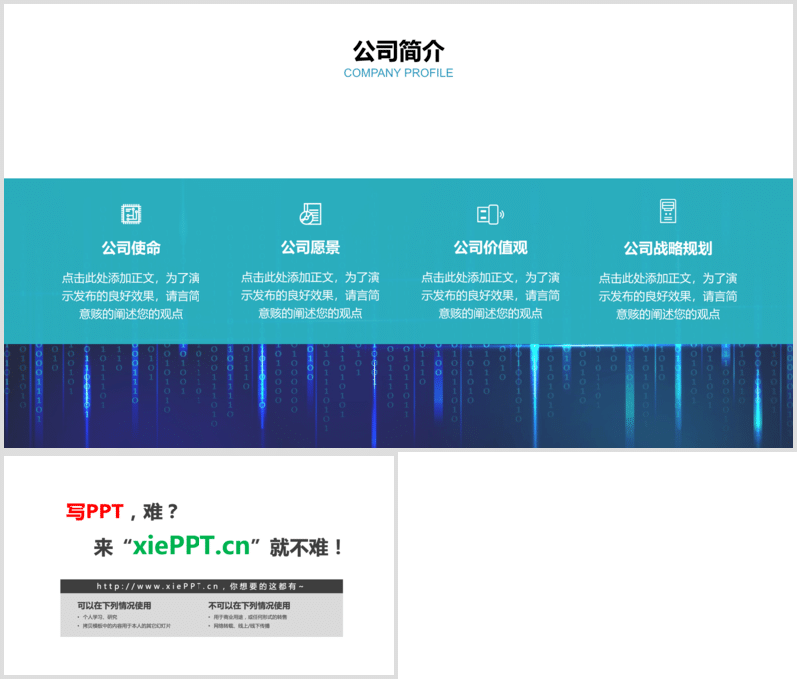Screen dimensions: 798x679
Task: Select the COMPANY PROFILE subtitle text
Action: click(x=398, y=73)
